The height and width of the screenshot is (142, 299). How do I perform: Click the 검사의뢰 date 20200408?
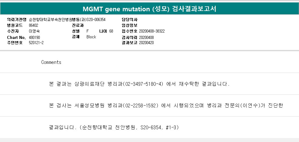click(146, 37)
